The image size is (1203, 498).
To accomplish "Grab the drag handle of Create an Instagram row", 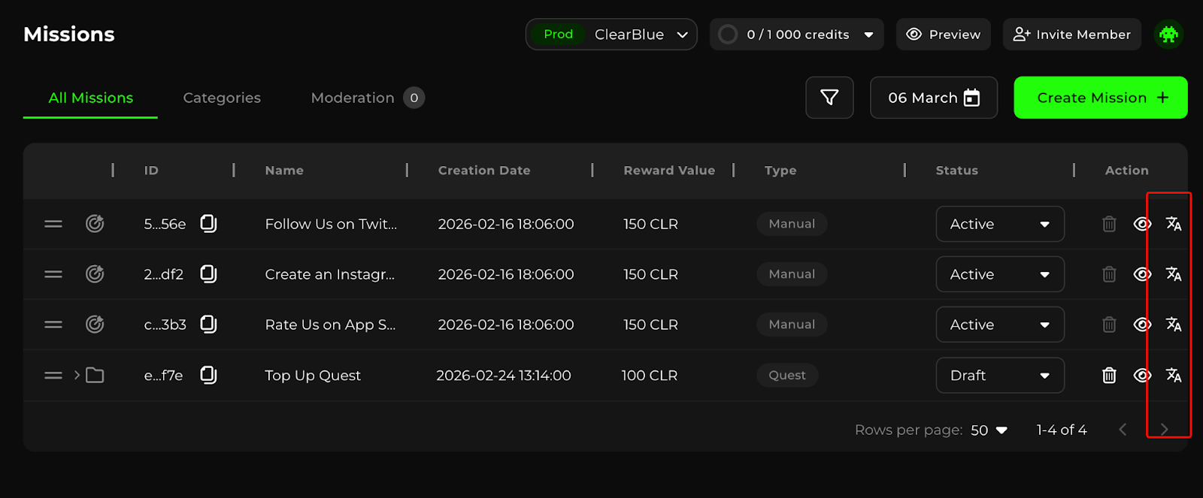I will click(53, 274).
